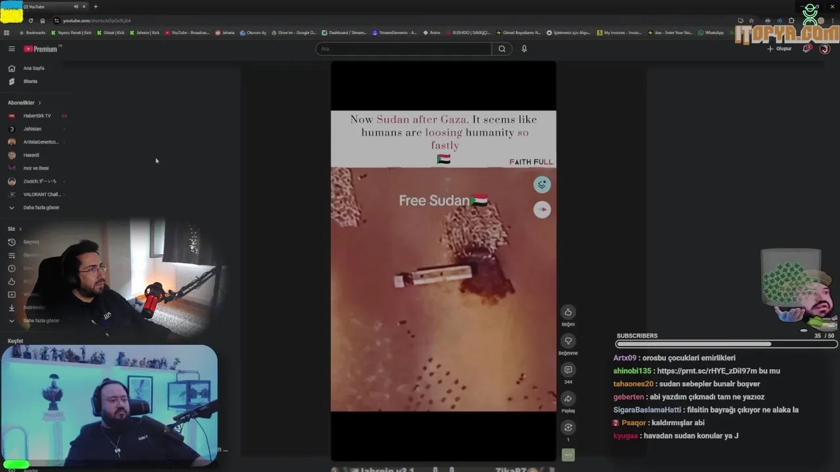Open the sound track square below remix
Image resolution: width=840 pixels, height=472 pixels.
(568, 454)
